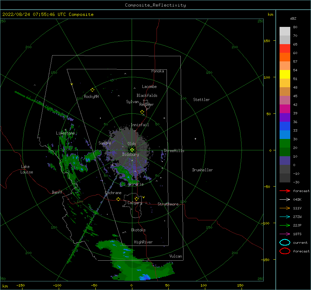Click yellow diamond marker below Cochrane

(x=119, y=199)
